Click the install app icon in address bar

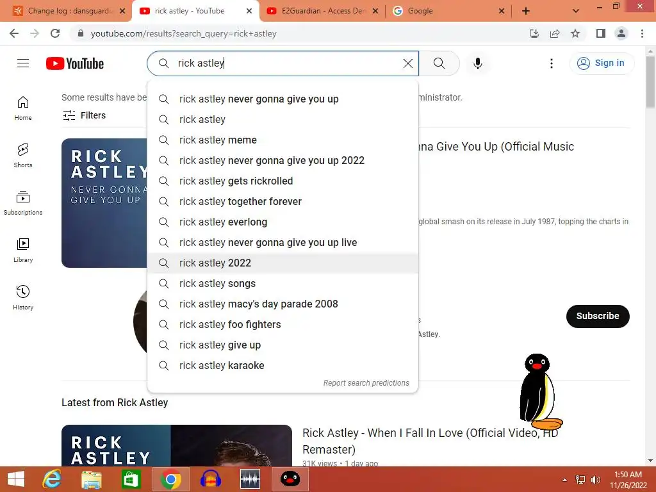(x=534, y=33)
